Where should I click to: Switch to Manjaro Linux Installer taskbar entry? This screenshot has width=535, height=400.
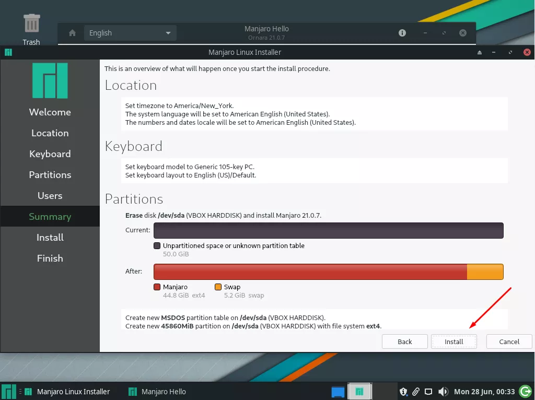pyautogui.click(x=67, y=392)
